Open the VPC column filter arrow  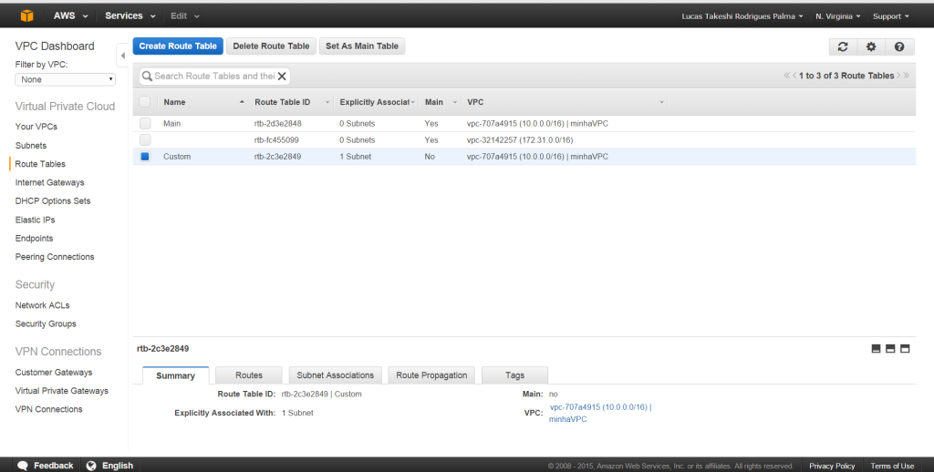[661, 102]
